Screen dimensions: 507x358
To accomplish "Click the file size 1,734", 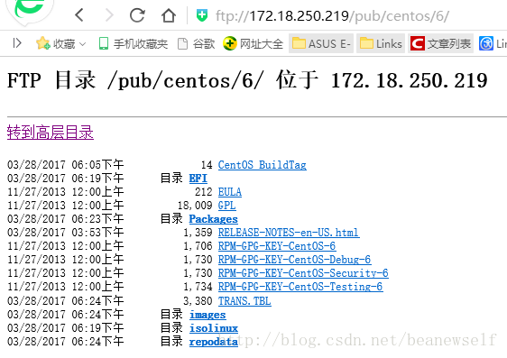I will (198, 287).
